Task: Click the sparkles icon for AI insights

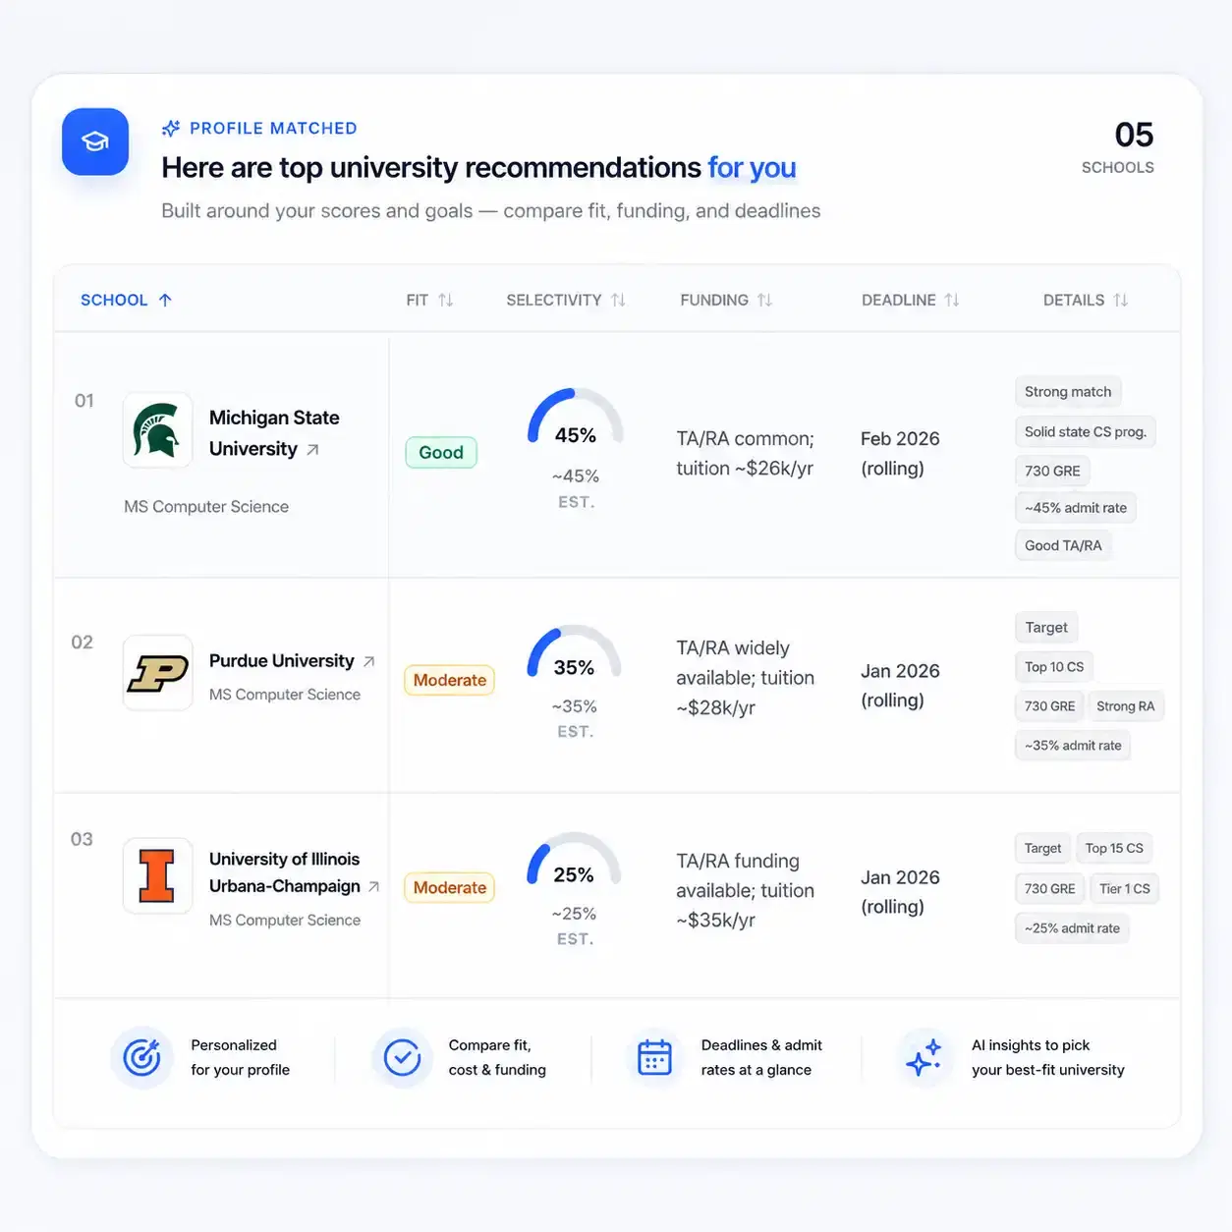Action: point(924,1057)
